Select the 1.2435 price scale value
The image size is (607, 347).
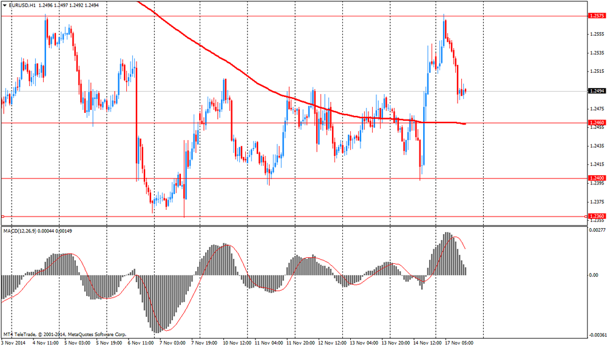[597, 146]
